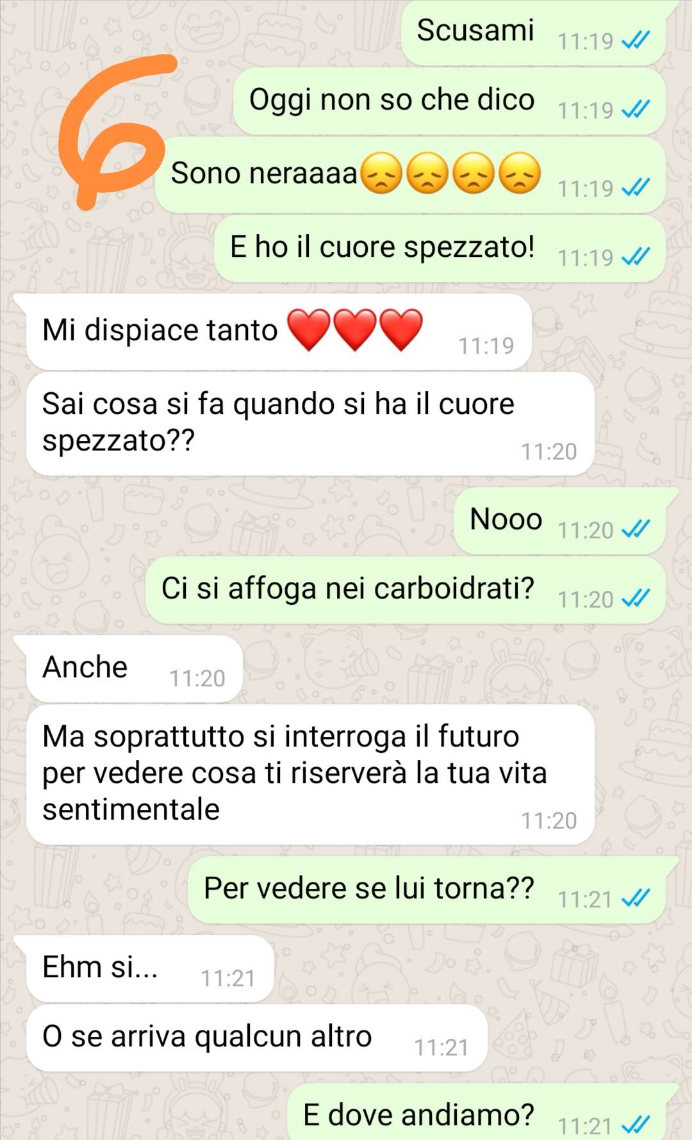Tap the blue double check on 'Oggi non so che dico'

(636, 110)
